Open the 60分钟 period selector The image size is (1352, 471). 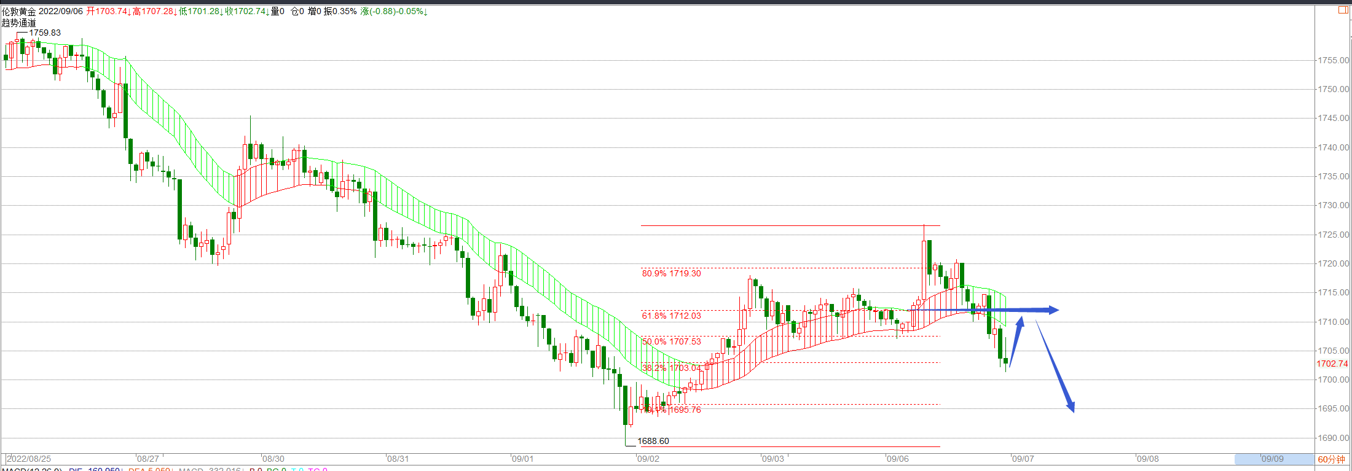1331,459
